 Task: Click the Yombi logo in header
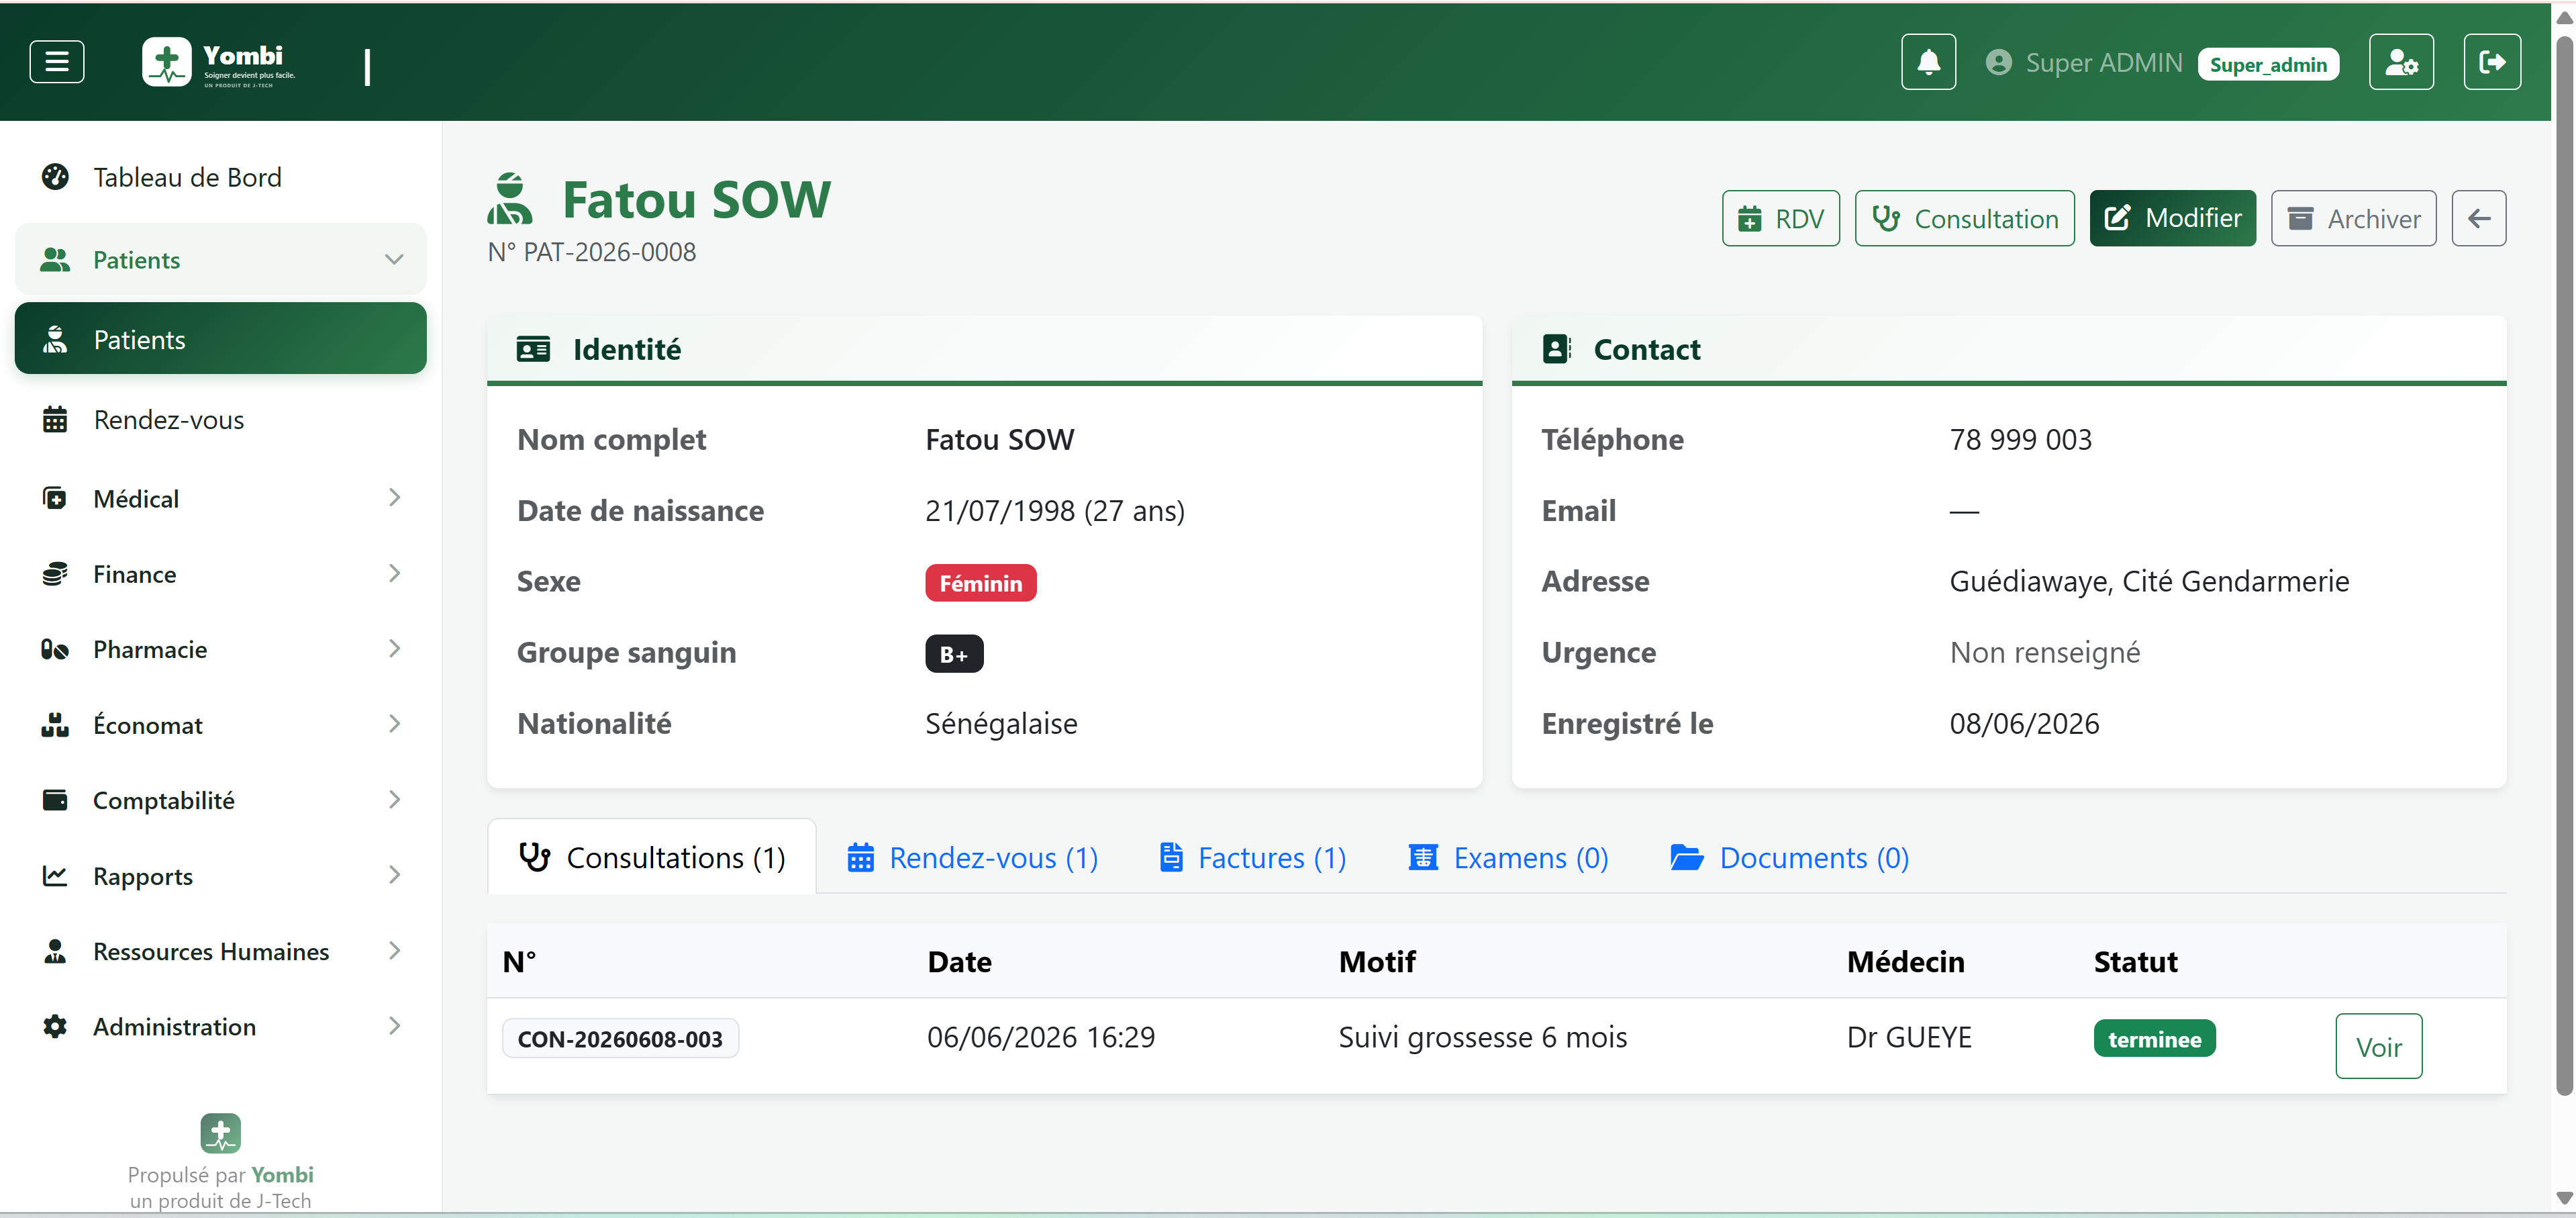point(220,63)
